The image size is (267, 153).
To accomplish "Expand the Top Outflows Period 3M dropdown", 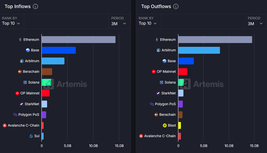I will pos(255,24).
